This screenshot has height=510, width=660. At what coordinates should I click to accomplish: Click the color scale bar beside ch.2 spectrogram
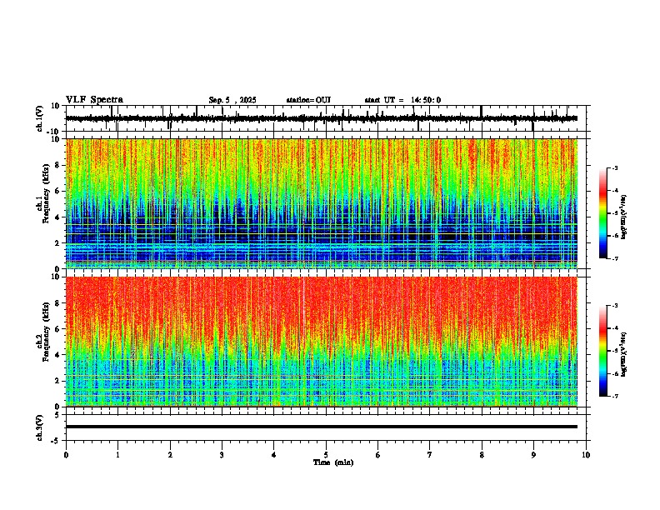[602, 351]
